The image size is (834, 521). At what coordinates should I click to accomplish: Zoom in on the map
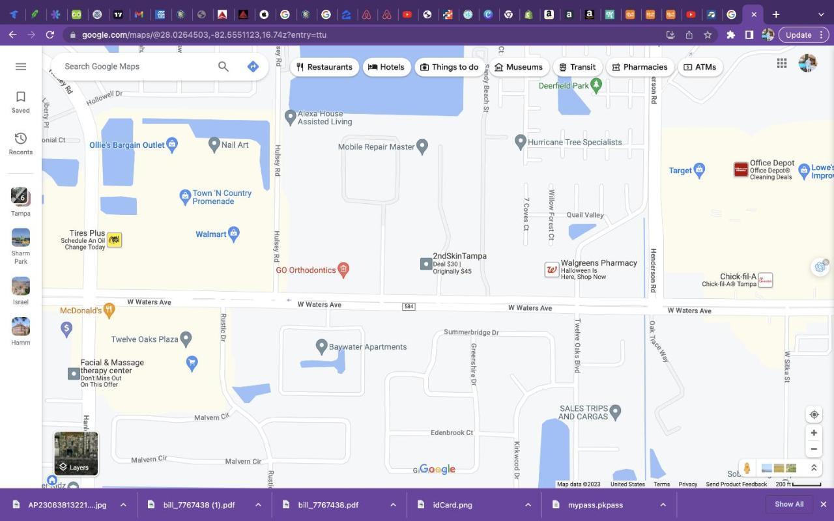pyautogui.click(x=814, y=433)
